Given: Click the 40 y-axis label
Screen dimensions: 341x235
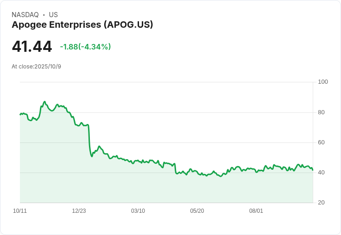Looking at the screenshot, I should [322, 173].
